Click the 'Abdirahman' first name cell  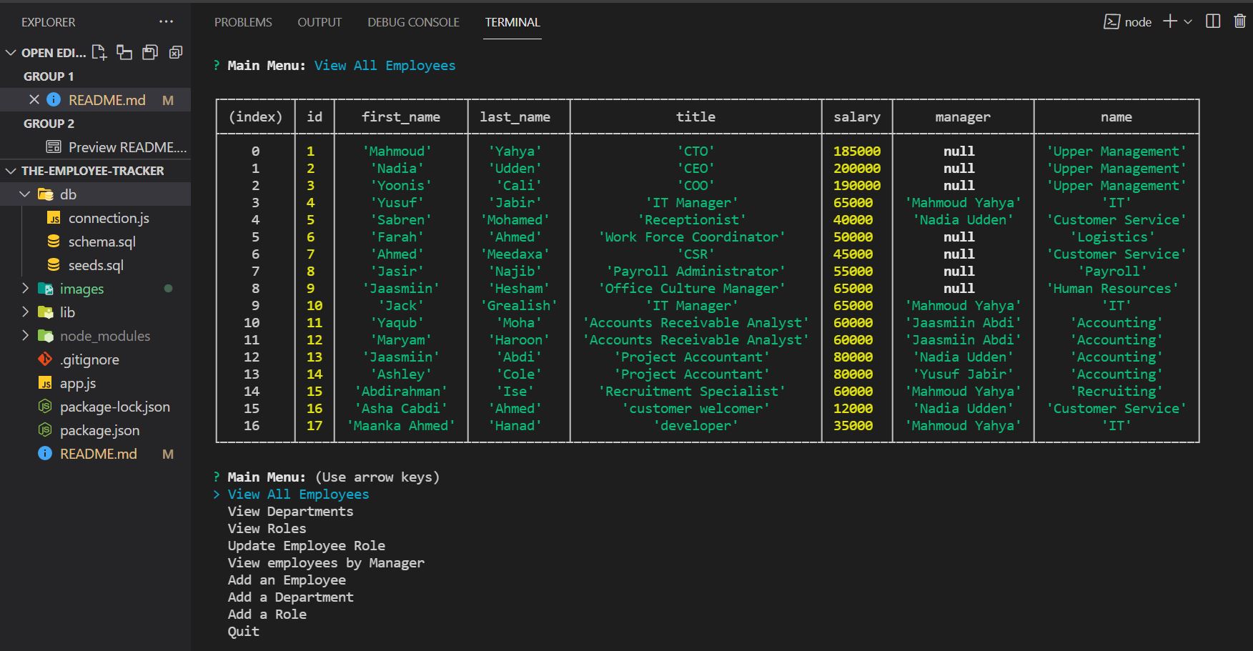coord(400,391)
